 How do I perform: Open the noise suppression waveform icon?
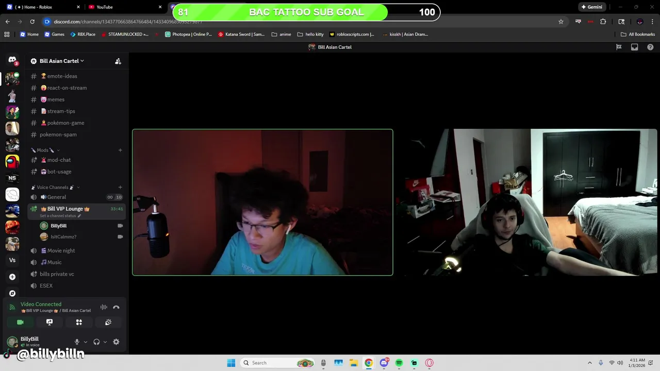(x=104, y=307)
